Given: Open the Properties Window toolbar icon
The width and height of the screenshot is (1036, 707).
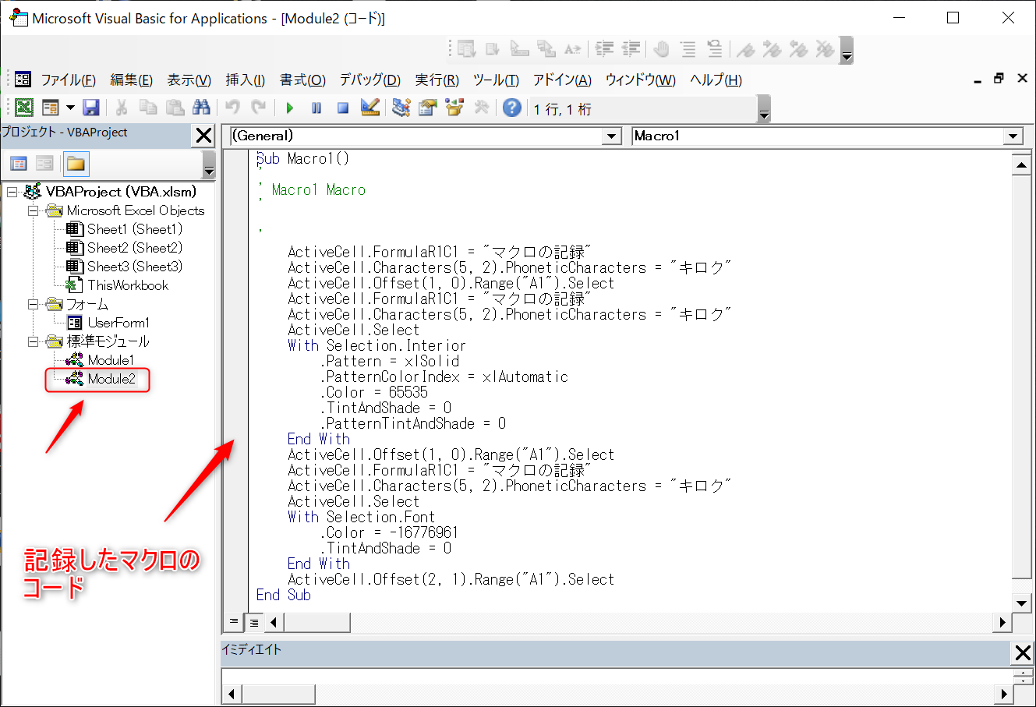Looking at the screenshot, I should (428, 108).
